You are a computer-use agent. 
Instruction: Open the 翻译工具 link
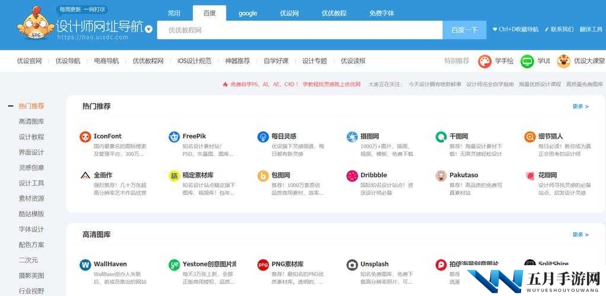(591, 30)
